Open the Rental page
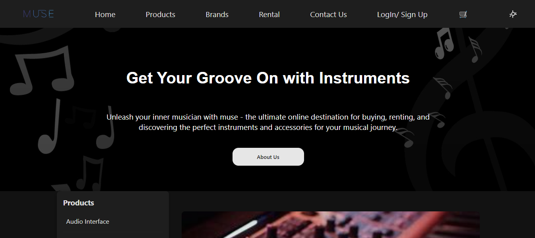The width and height of the screenshot is (535, 238). coord(269,15)
